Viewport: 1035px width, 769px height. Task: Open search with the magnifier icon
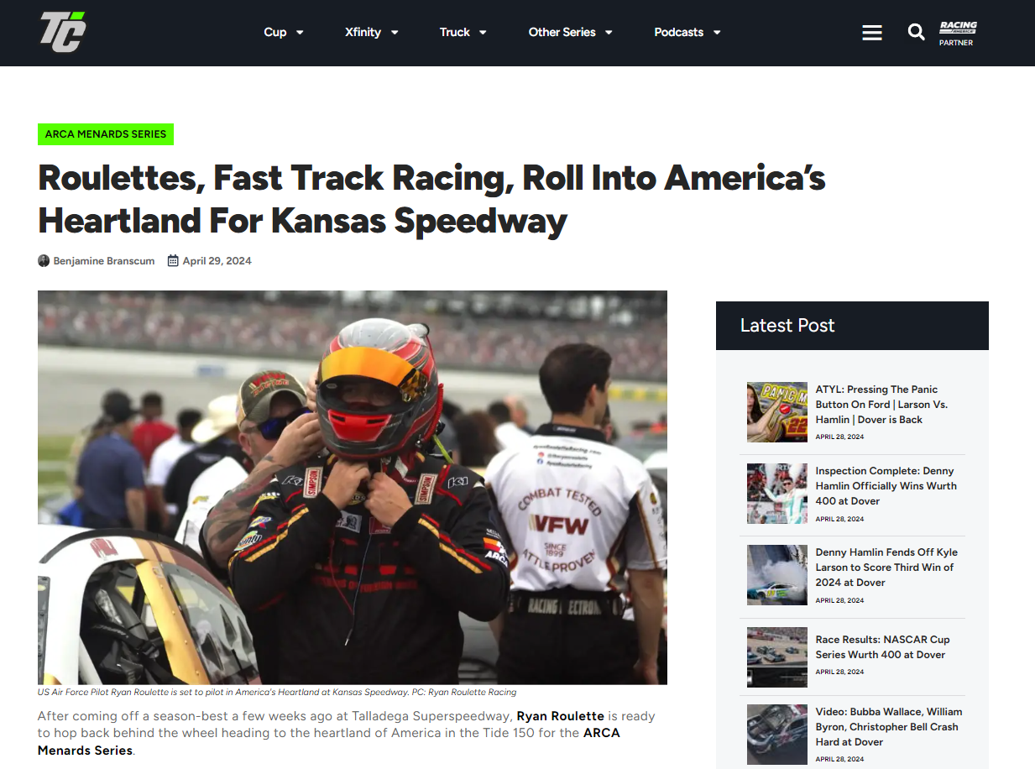coord(916,32)
